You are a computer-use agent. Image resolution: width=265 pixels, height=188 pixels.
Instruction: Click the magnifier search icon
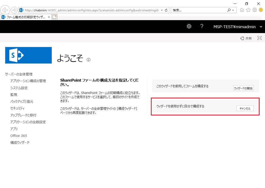229,10
